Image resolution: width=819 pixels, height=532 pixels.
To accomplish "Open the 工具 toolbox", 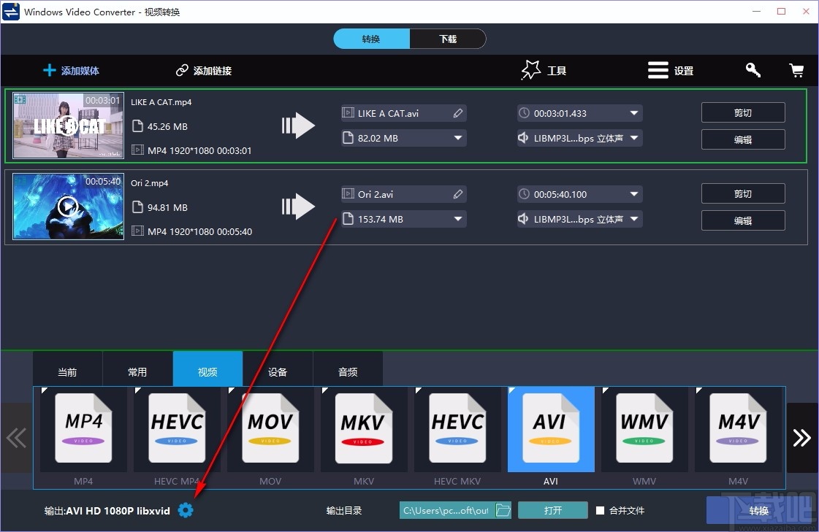I will point(544,70).
